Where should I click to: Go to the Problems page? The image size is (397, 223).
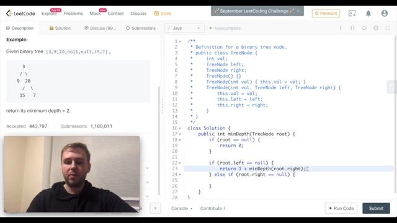click(x=73, y=14)
